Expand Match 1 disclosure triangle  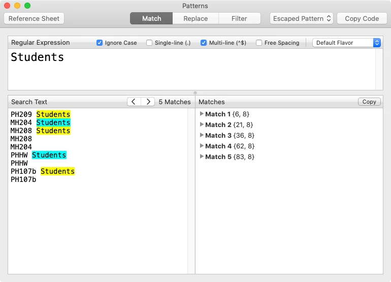click(x=202, y=114)
